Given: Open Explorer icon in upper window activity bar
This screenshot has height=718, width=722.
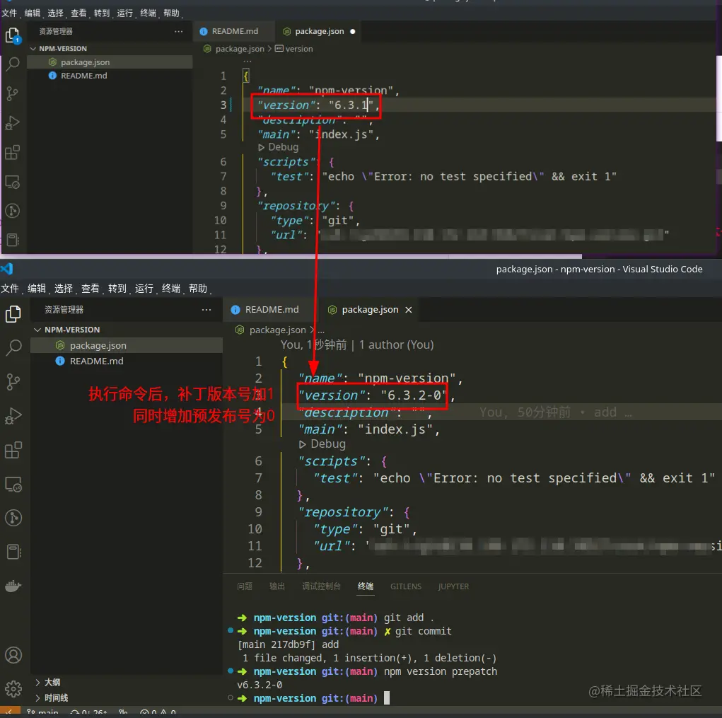Looking at the screenshot, I should pos(13,35).
